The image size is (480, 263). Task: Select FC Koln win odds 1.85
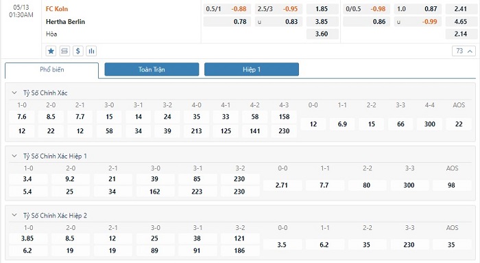coord(322,9)
